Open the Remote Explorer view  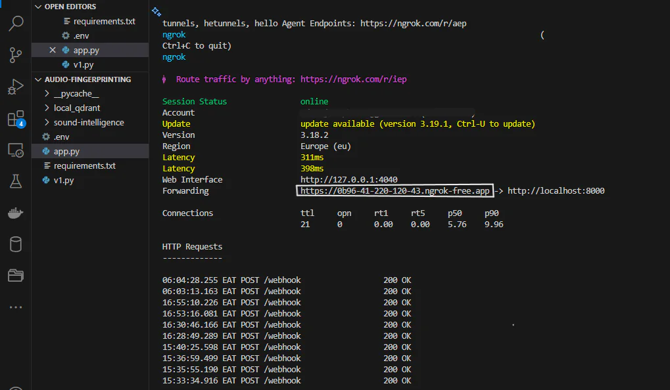pos(16,150)
